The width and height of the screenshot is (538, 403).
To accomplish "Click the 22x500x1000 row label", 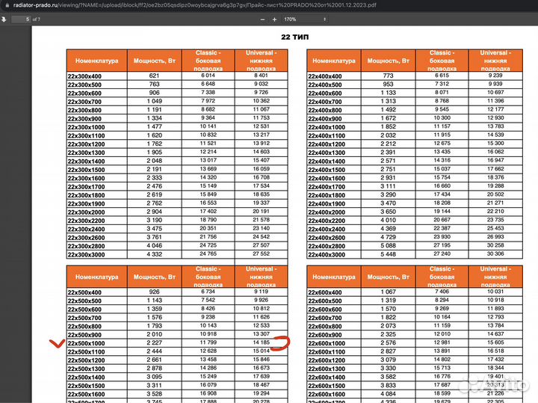I will [87, 343].
